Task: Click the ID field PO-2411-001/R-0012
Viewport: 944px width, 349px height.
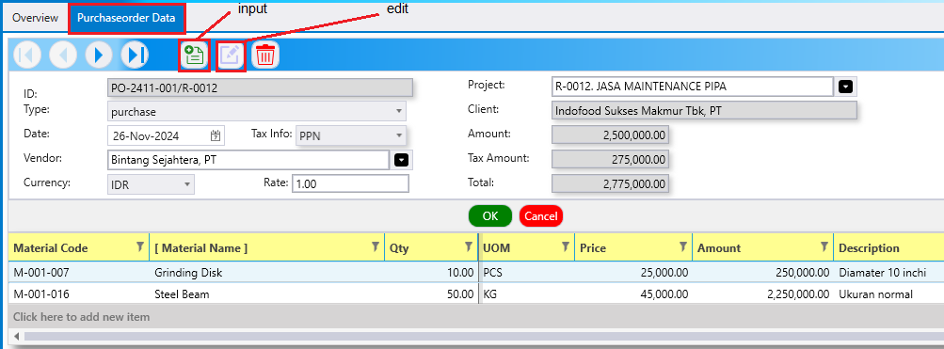Action: pyautogui.click(x=260, y=87)
